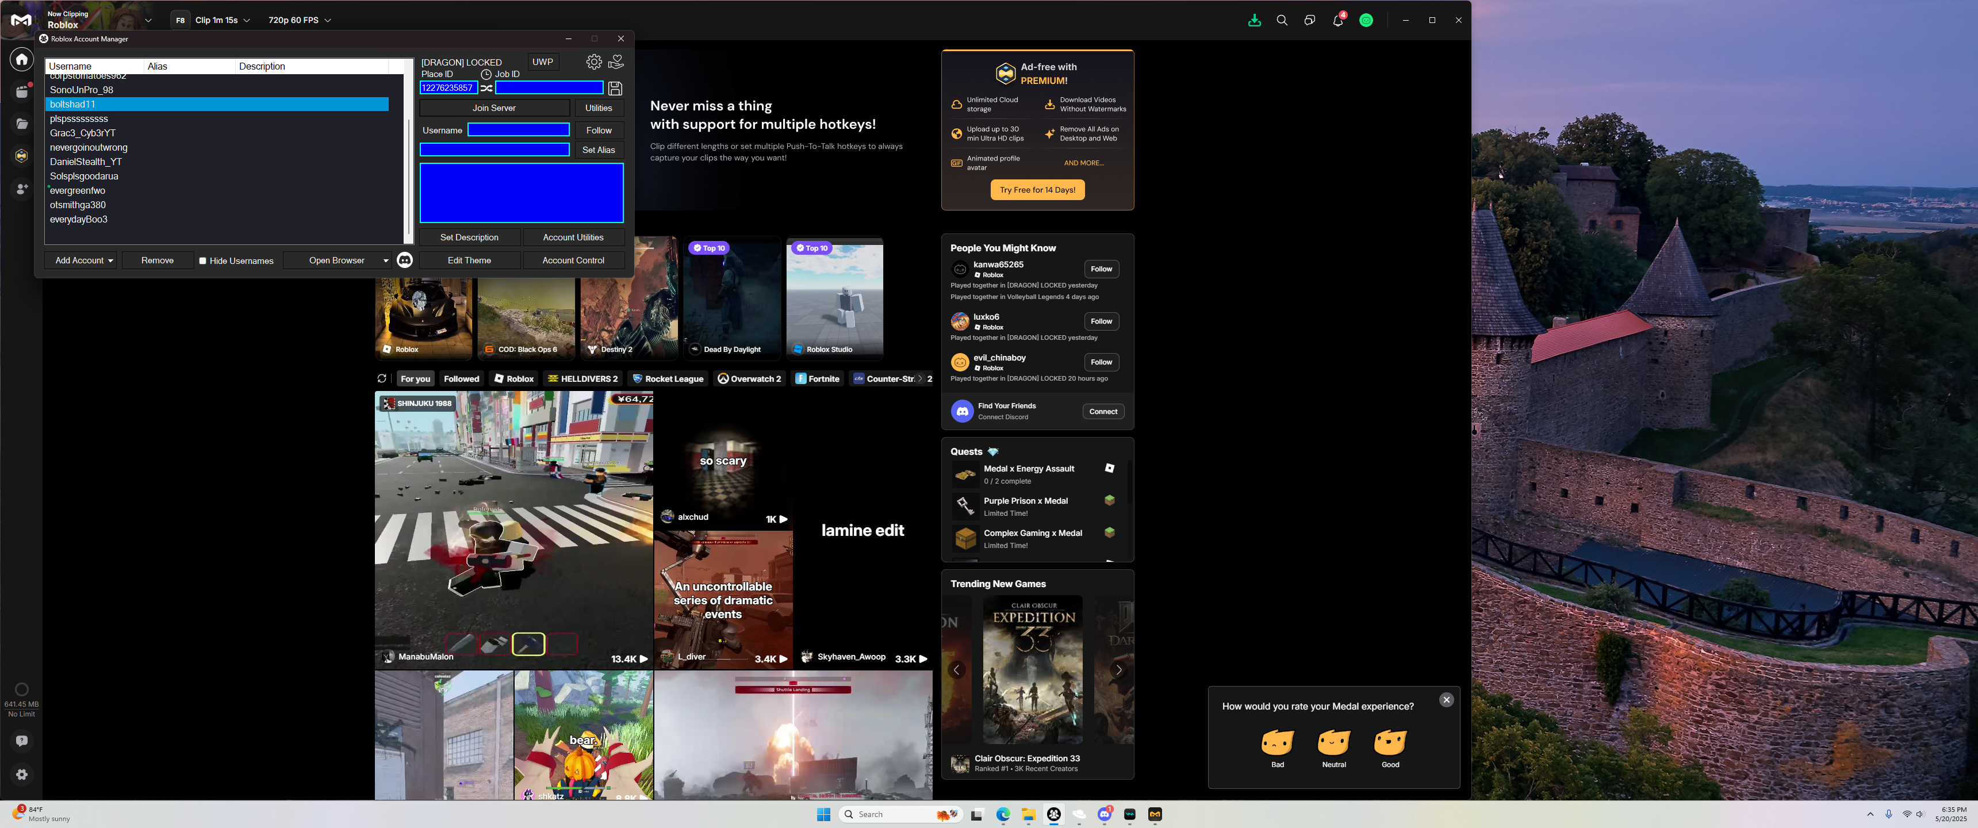The image size is (1978, 828).
Task: Tick the Hide Usernames checkbox
Action: tap(203, 261)
